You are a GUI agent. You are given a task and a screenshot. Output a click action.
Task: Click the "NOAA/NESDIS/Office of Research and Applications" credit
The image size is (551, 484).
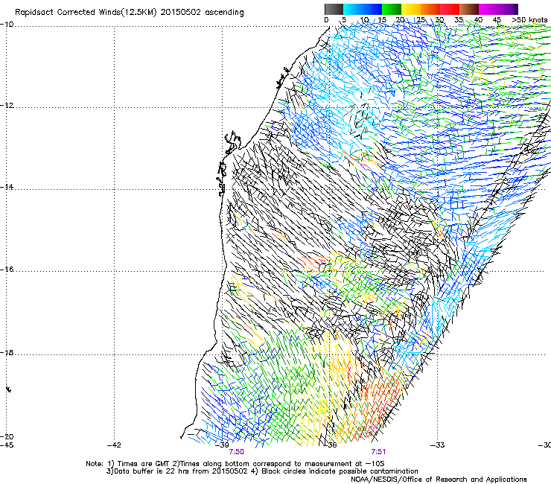pos(439,480)
